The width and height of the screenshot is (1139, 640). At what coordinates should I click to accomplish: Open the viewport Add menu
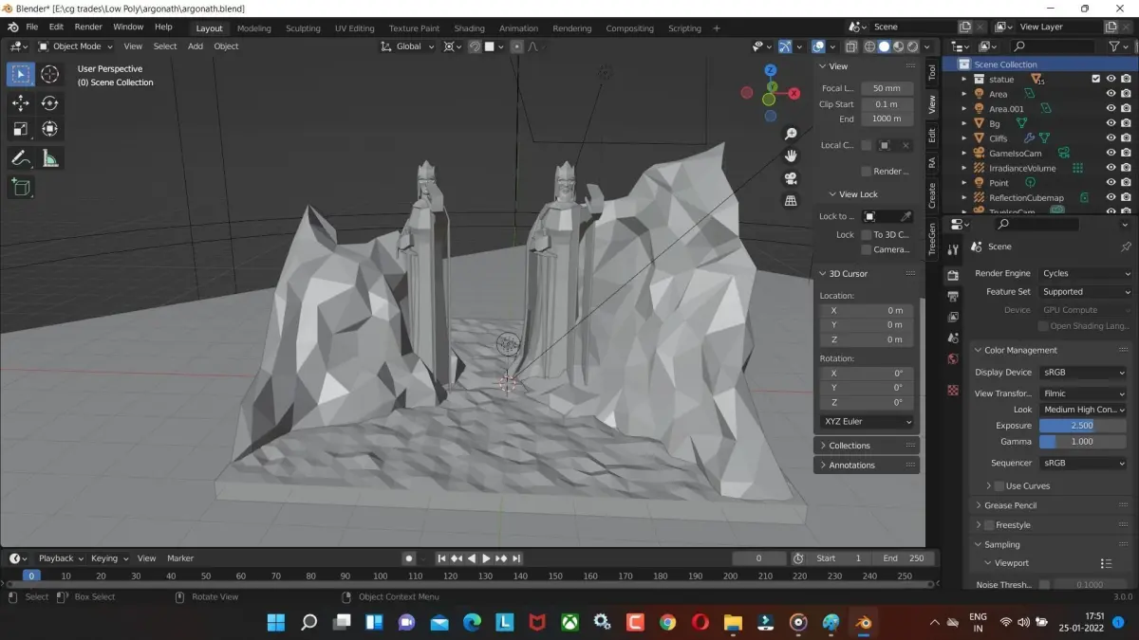tap(195, 46)
